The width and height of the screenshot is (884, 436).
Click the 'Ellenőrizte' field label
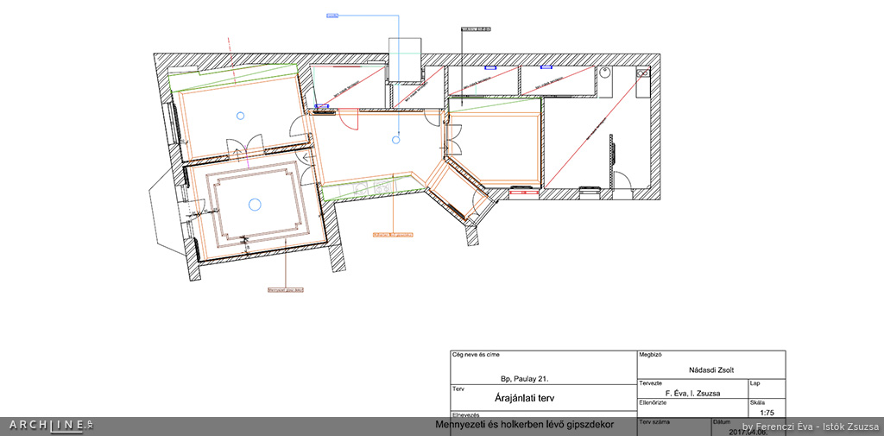[x=653, y=402]
